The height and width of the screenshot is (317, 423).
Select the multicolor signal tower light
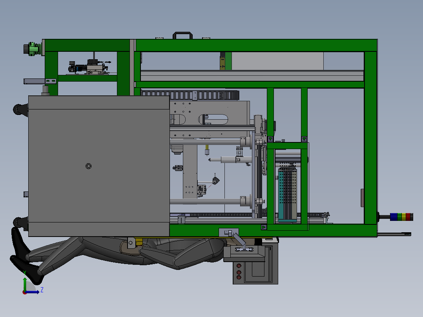401,217
